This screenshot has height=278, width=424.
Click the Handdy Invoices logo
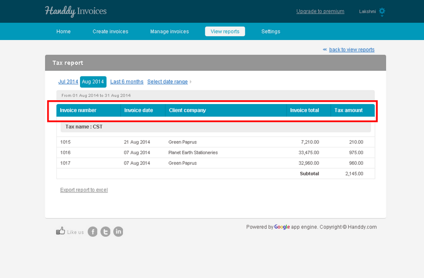pyautogui.click(x=76, y=11)
